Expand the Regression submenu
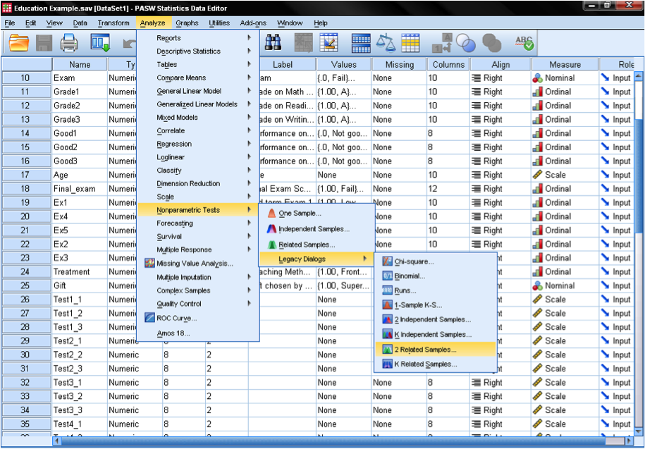This screenshot has width=645, height=449. click(x=174, y=144)
